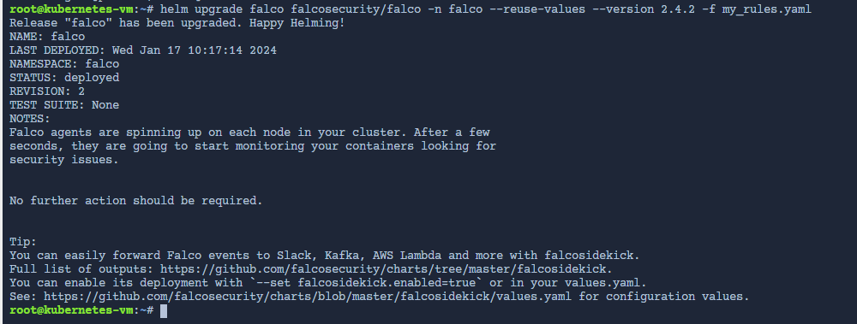Click the 'REVISION: 2' line
The image size is (857, 324).
[47, 91]
